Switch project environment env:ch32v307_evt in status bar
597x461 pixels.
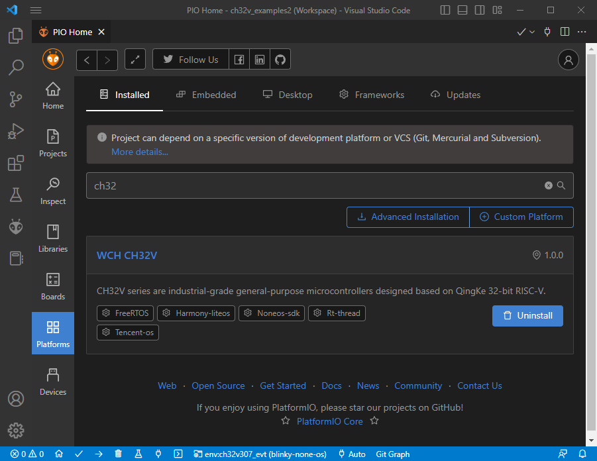pos(260,454)
